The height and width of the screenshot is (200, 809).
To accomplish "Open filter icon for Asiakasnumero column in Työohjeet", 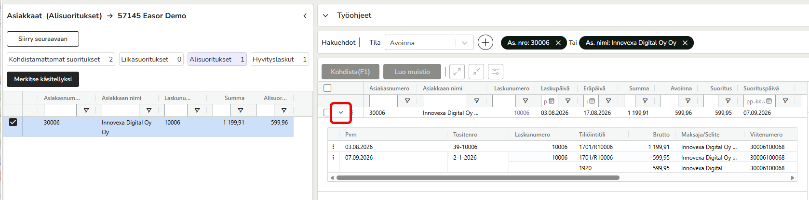I will point(407,101).
